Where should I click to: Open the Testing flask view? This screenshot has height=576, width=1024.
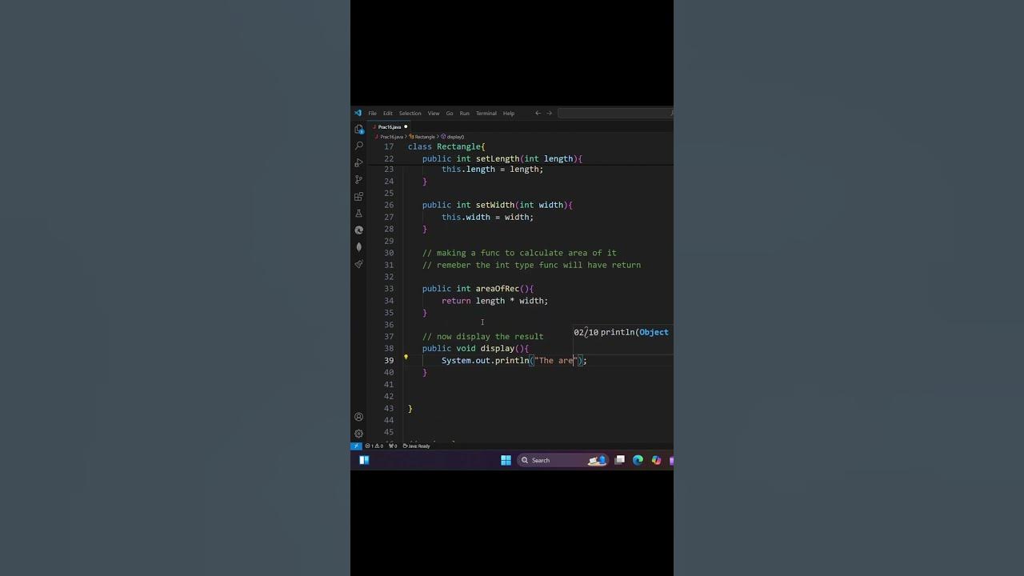pos(358,213)
